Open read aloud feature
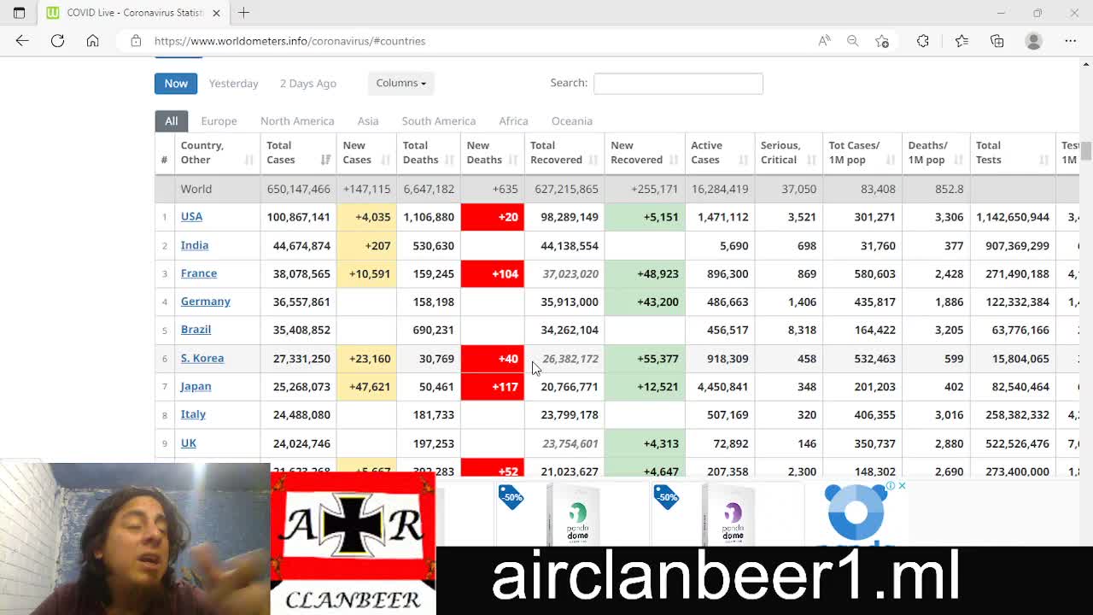 click(x=824, y=41)
